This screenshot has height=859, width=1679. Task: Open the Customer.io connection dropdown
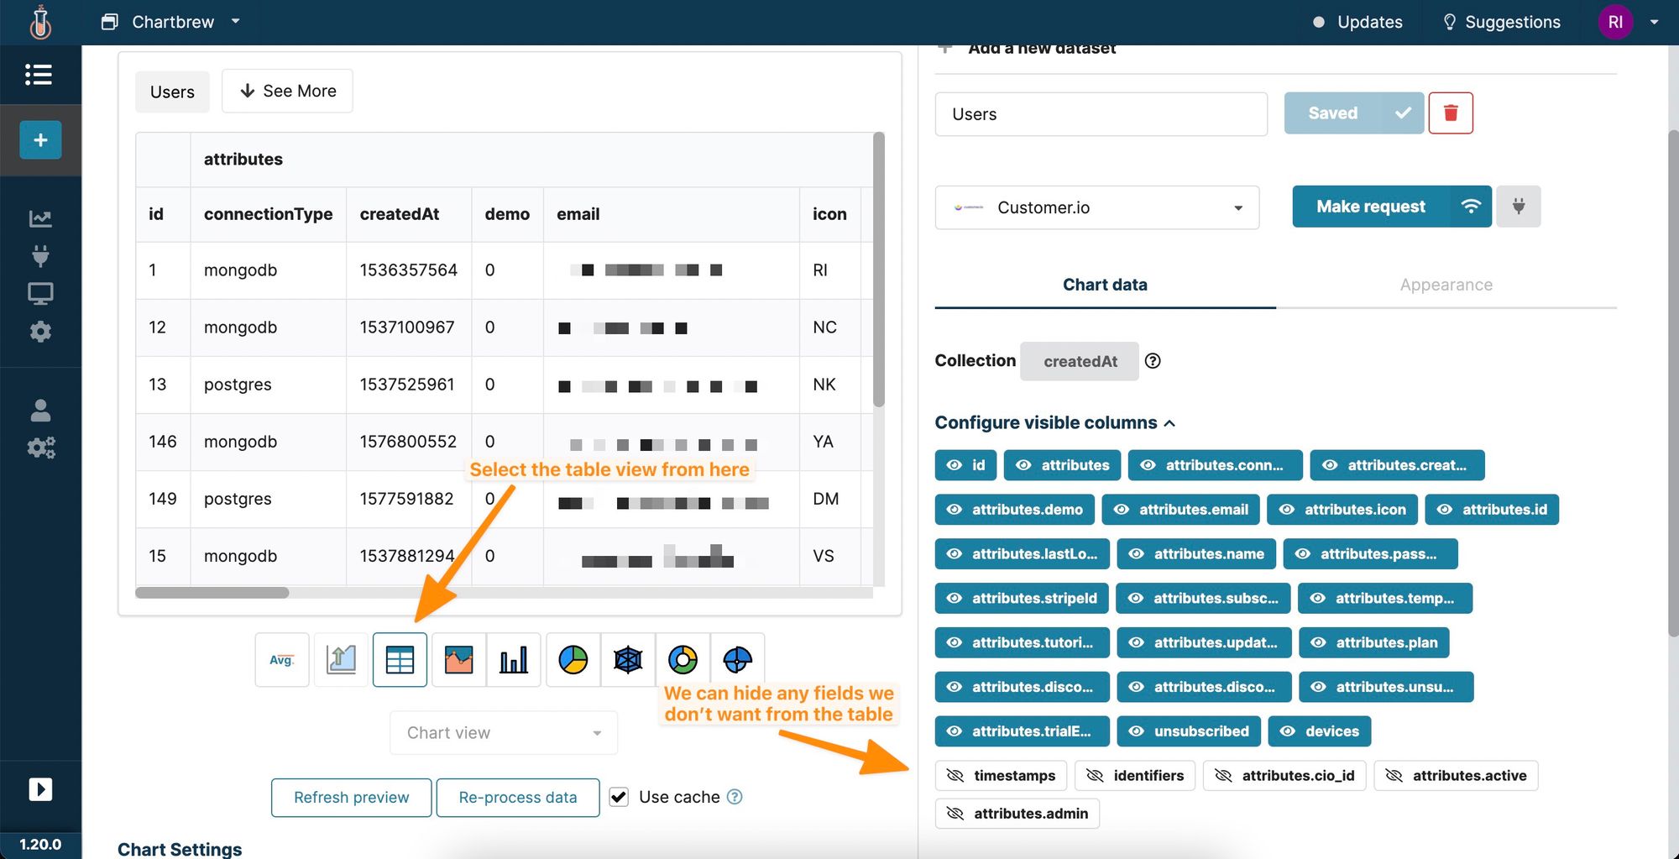(x=1096, y=207)
